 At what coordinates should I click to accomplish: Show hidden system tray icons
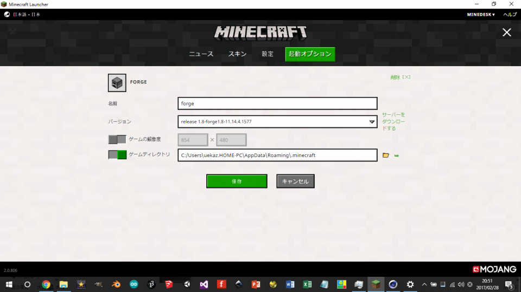pos(424,284)
